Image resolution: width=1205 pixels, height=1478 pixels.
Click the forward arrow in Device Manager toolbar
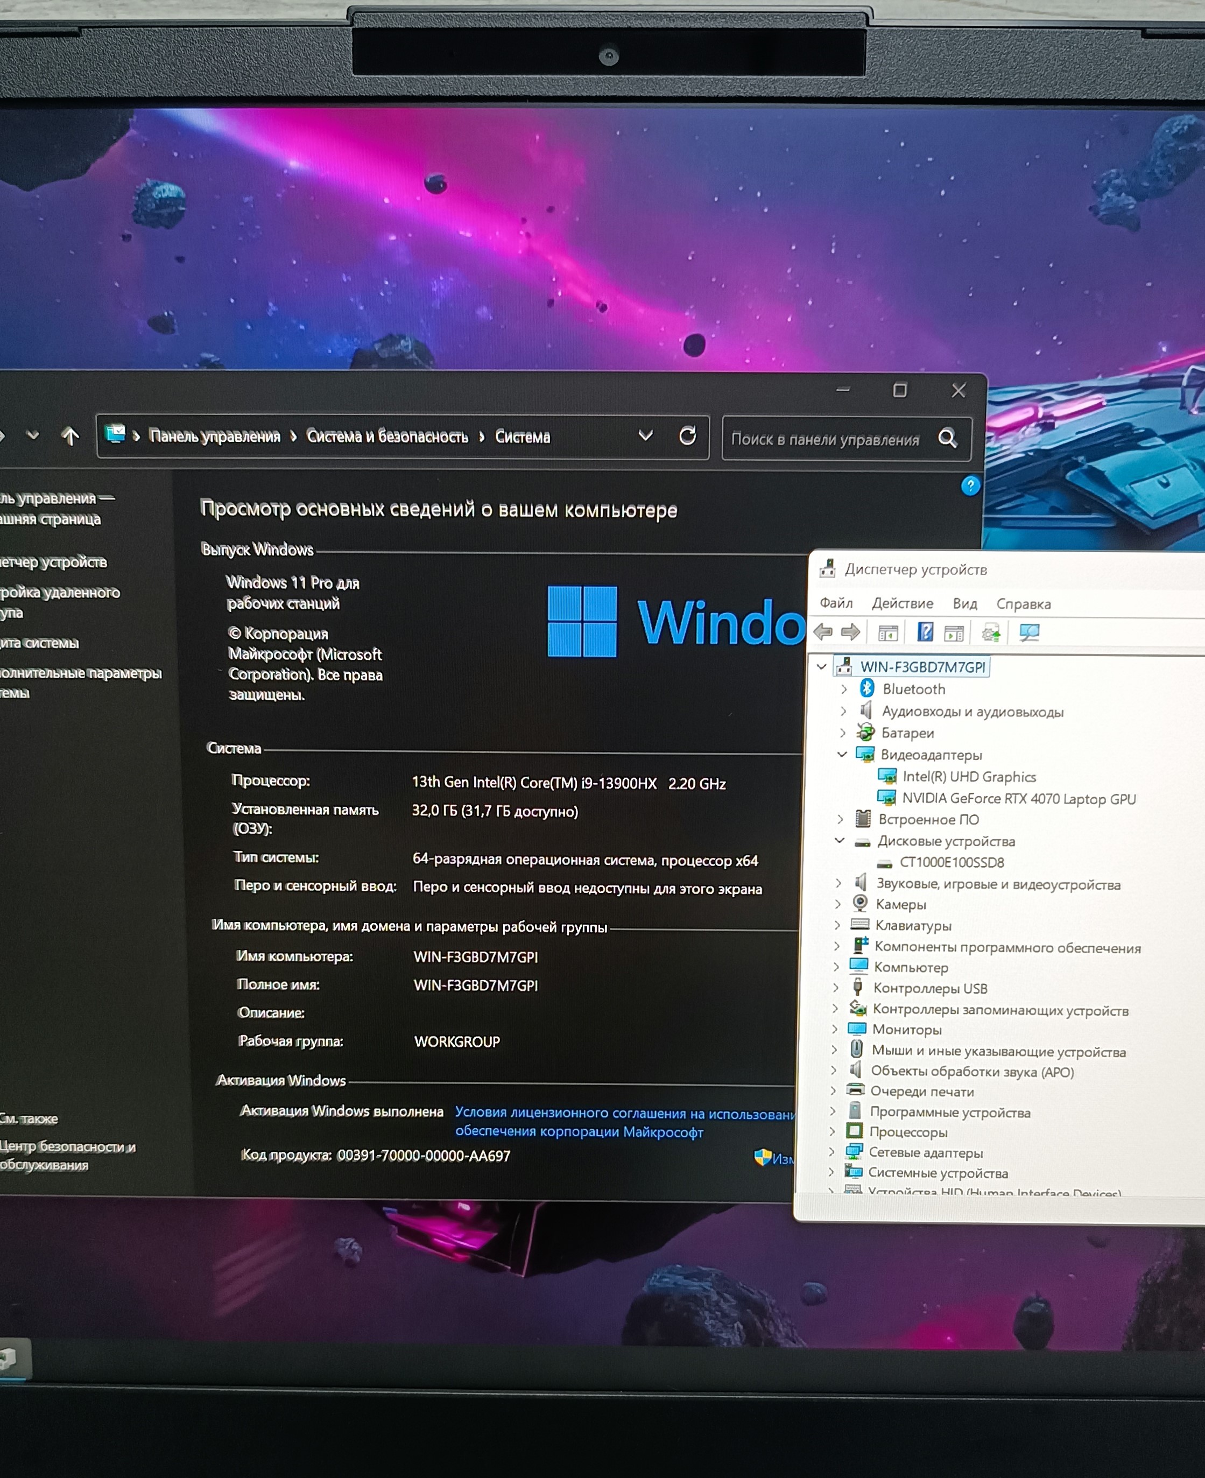[850, 632]
